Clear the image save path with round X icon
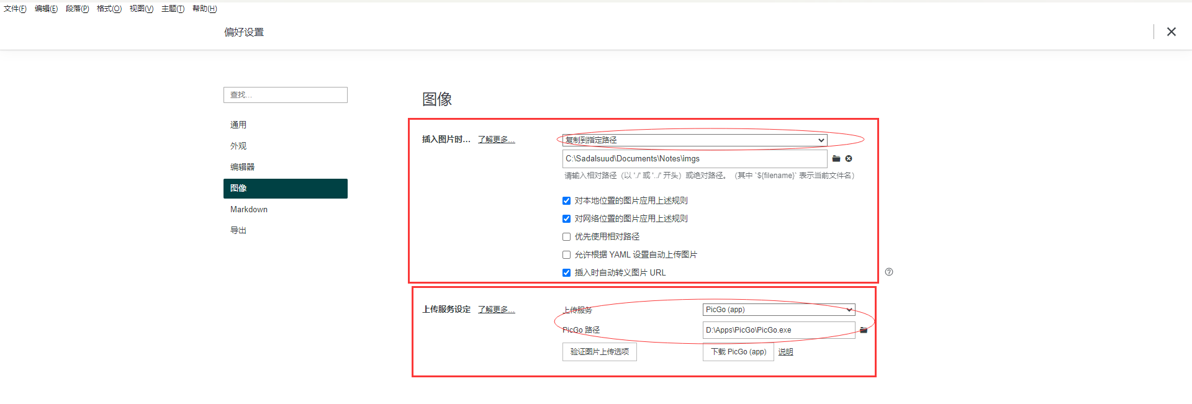The height and width of the screenshot is (404, 1192). [849, 159]
